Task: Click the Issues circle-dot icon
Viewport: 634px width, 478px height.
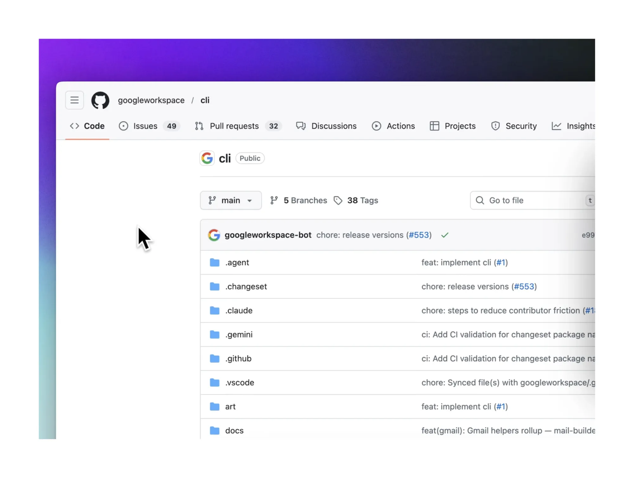Action: pyautogui.click(x=123, y=126)
